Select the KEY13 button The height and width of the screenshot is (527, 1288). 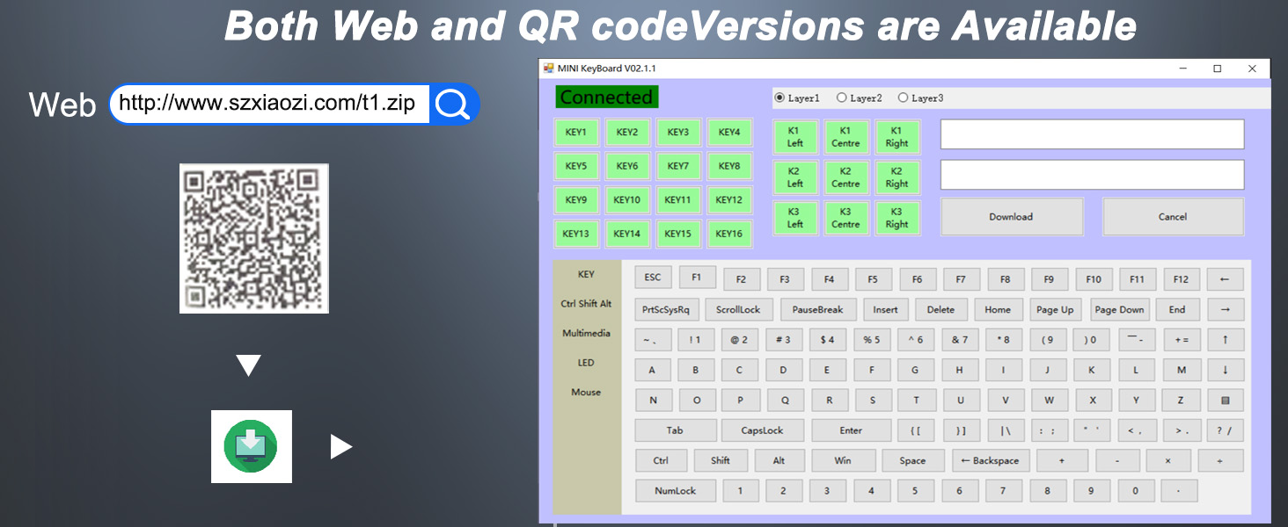576,234
